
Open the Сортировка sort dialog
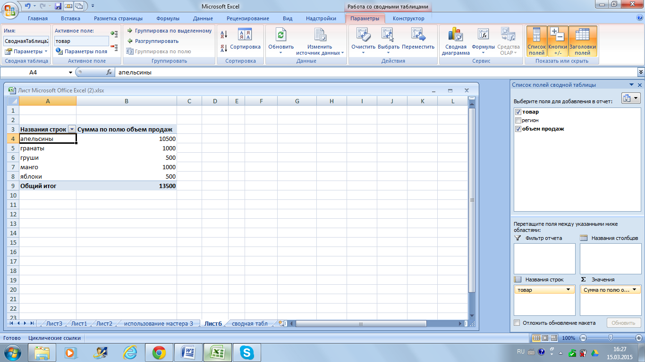[245, 39]
